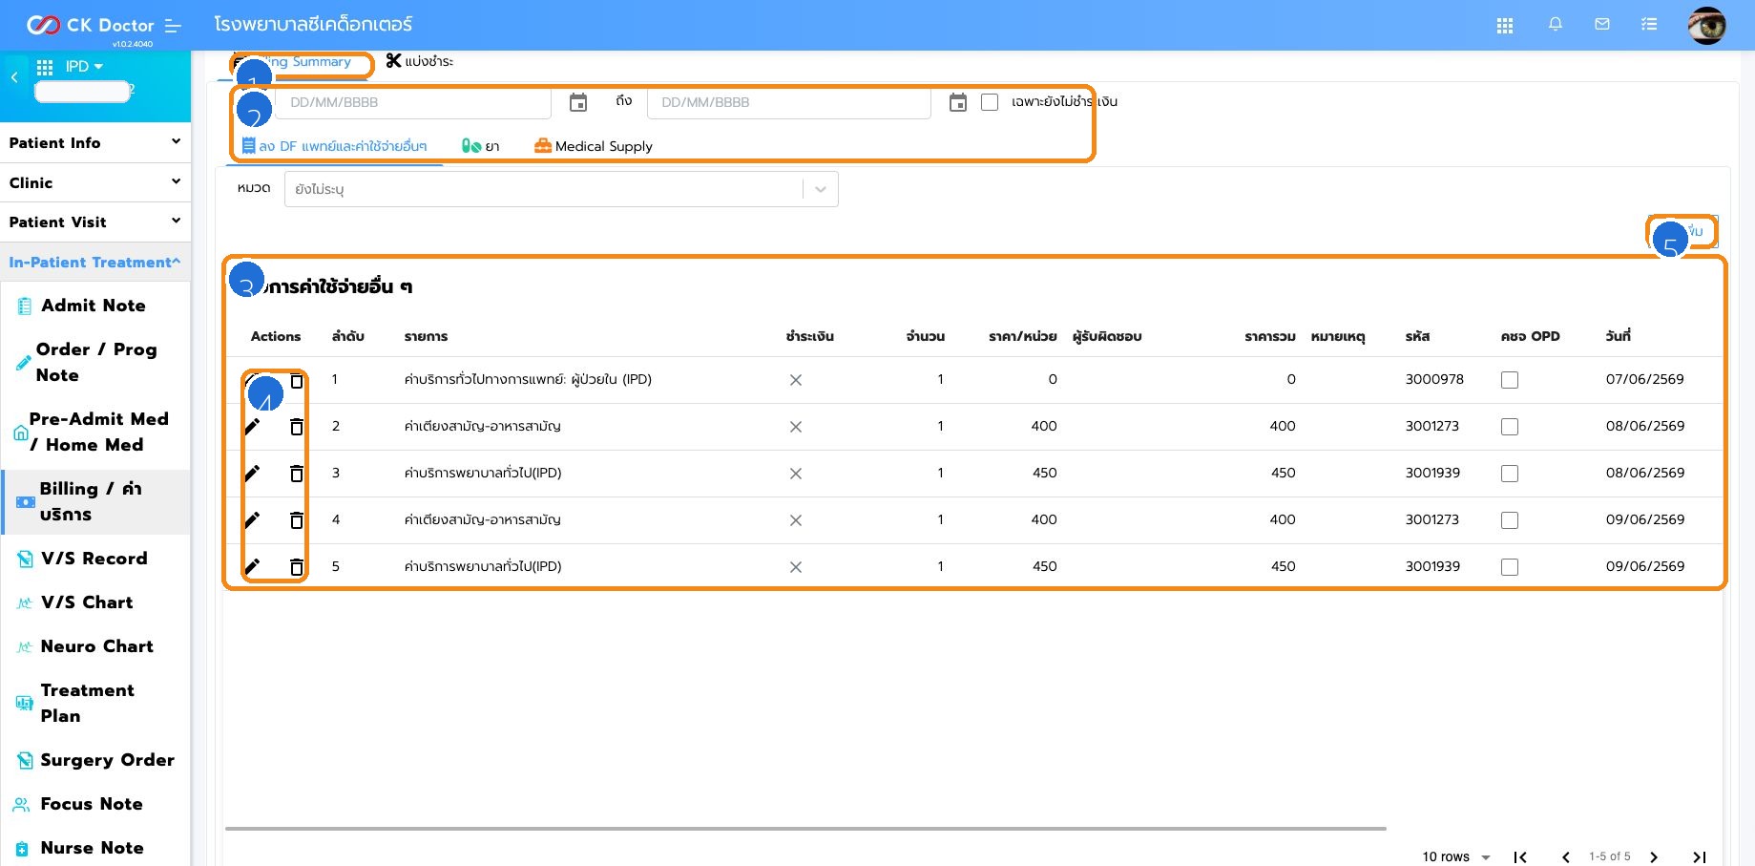Edit row 4 ค่าเตียงสามัญ
The width and height of the screenshot is (1755, 866).
(x=252, y=520)
